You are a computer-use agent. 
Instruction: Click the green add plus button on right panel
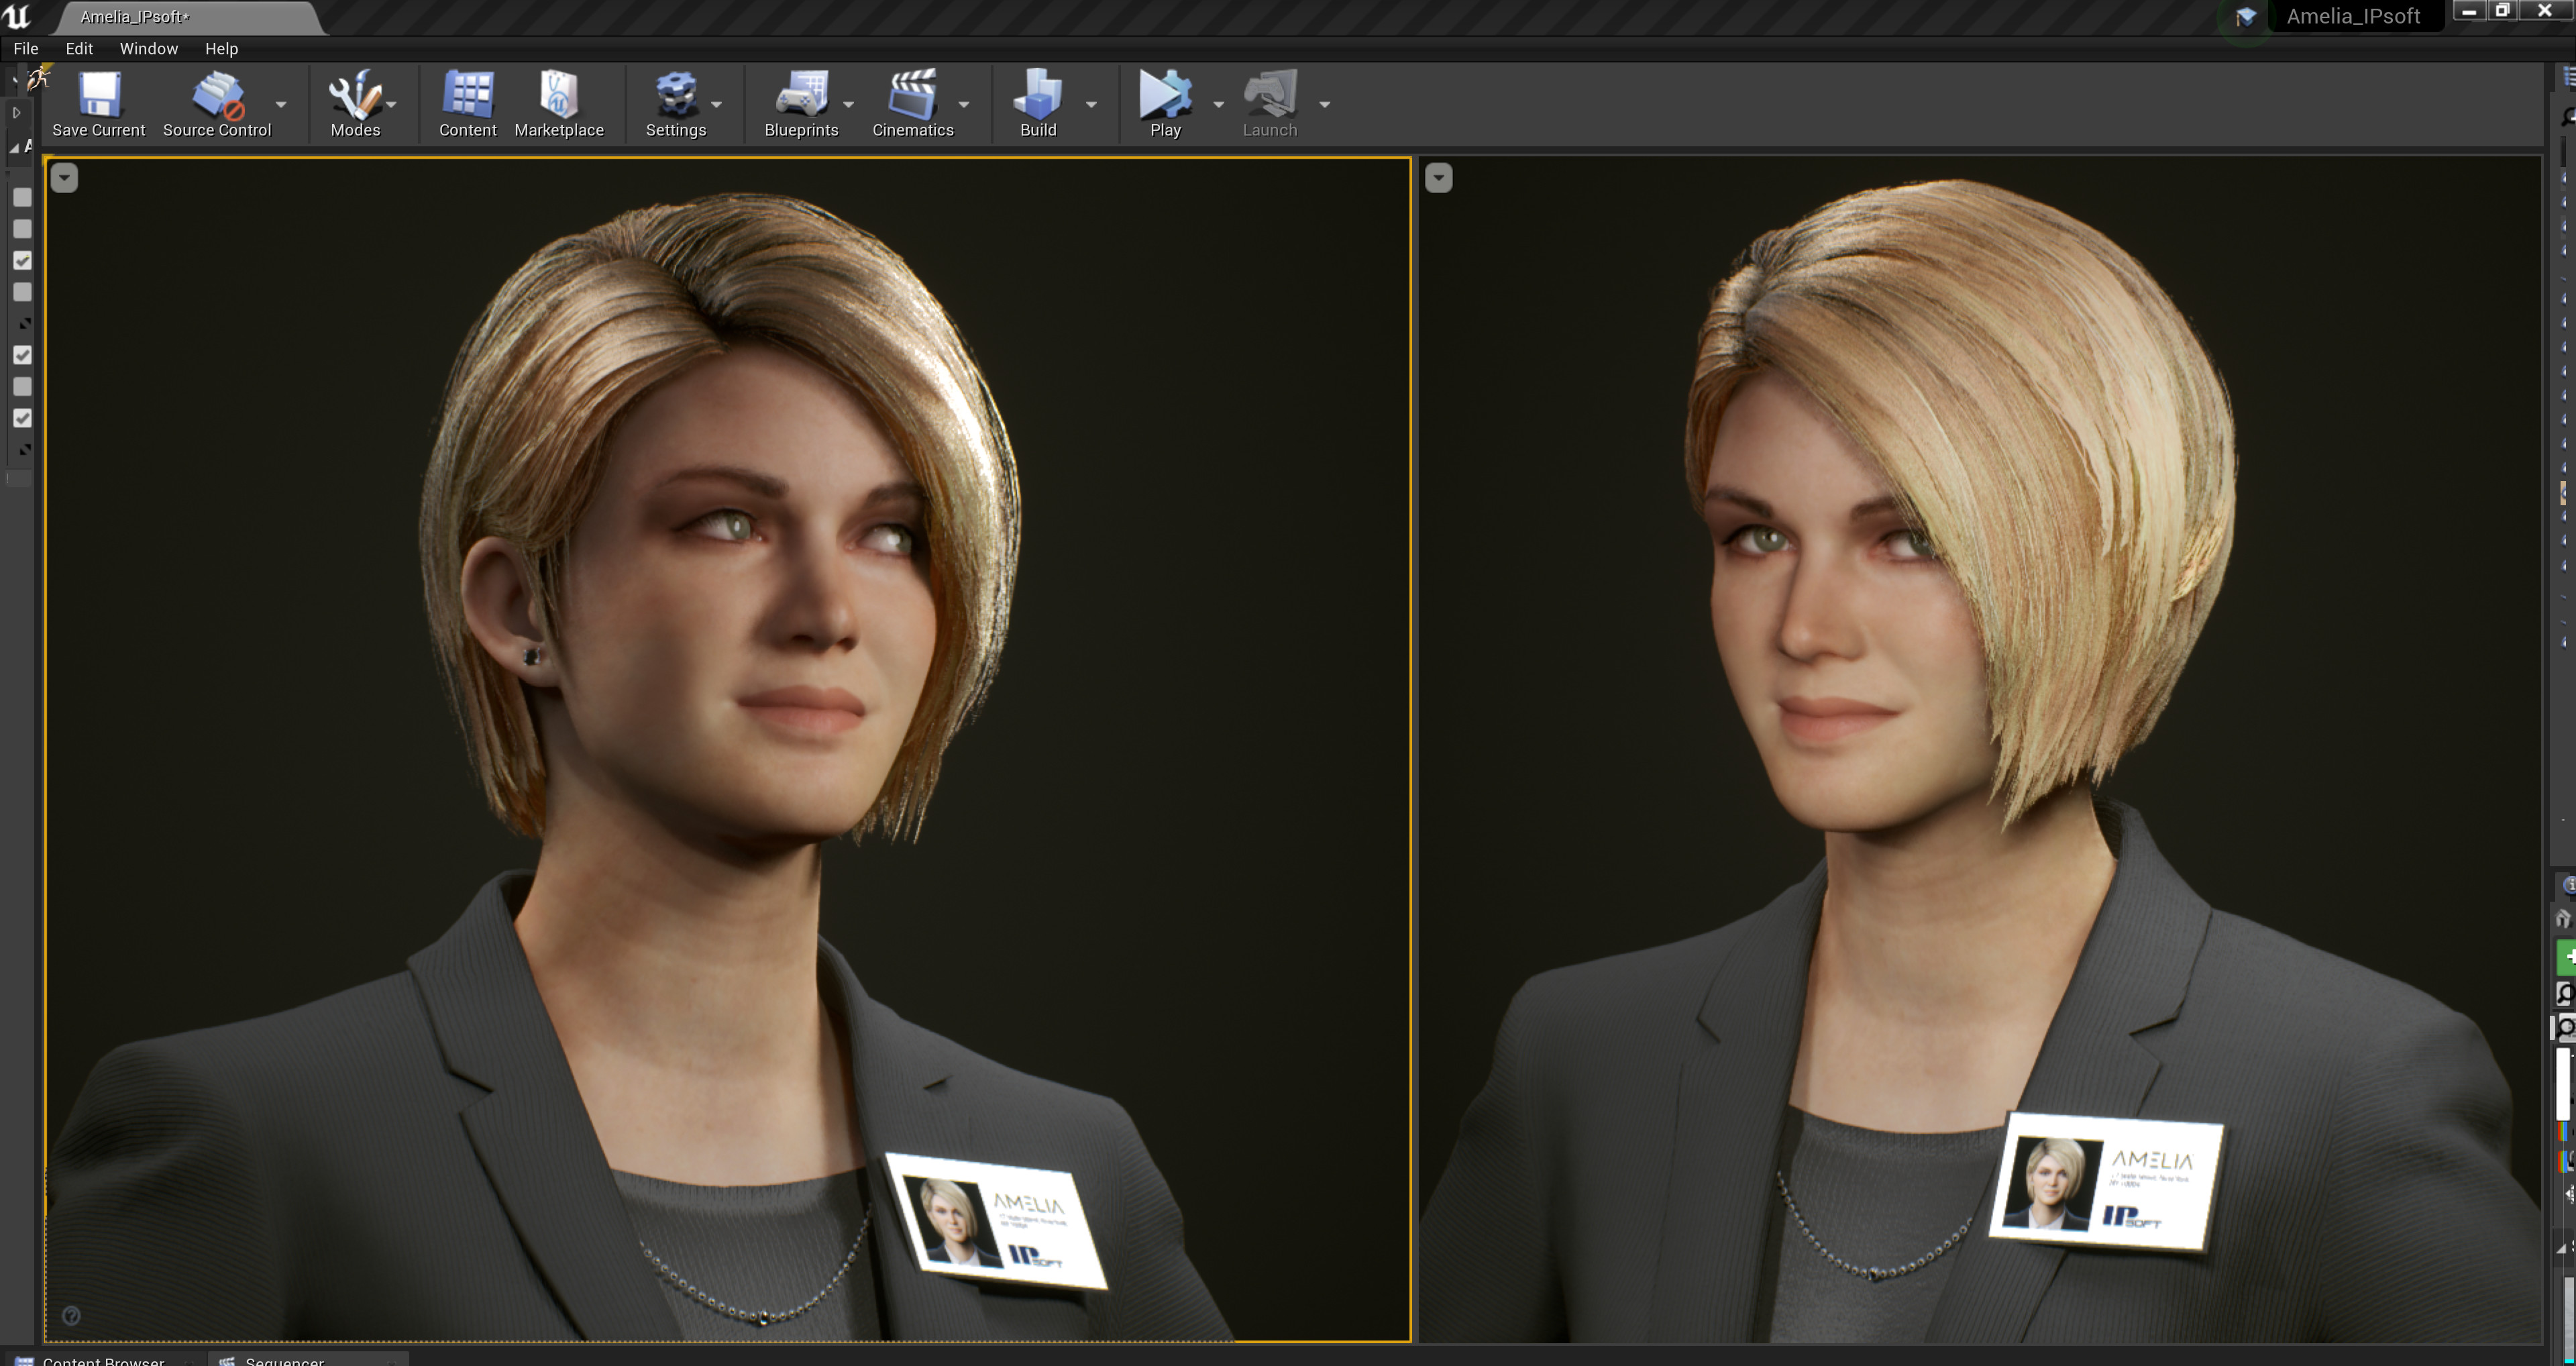[x=2566, y=957]
